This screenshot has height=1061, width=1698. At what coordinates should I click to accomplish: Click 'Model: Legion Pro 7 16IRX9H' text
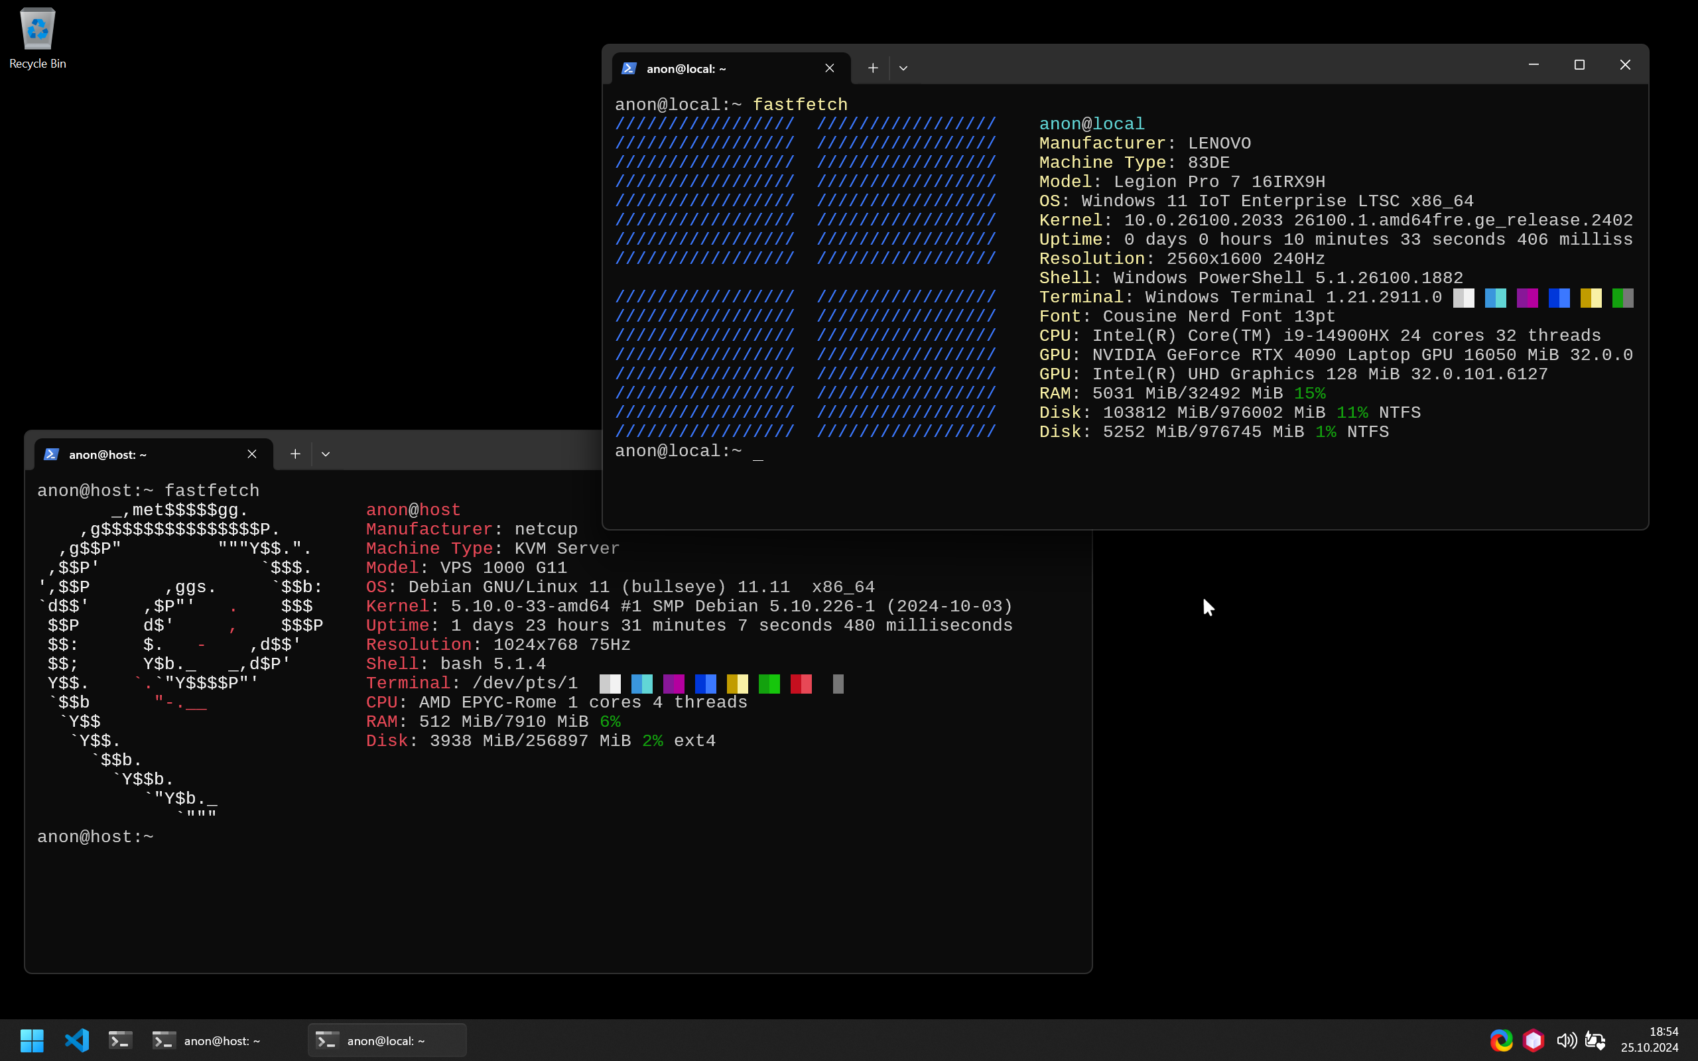tap(1181, 182)
